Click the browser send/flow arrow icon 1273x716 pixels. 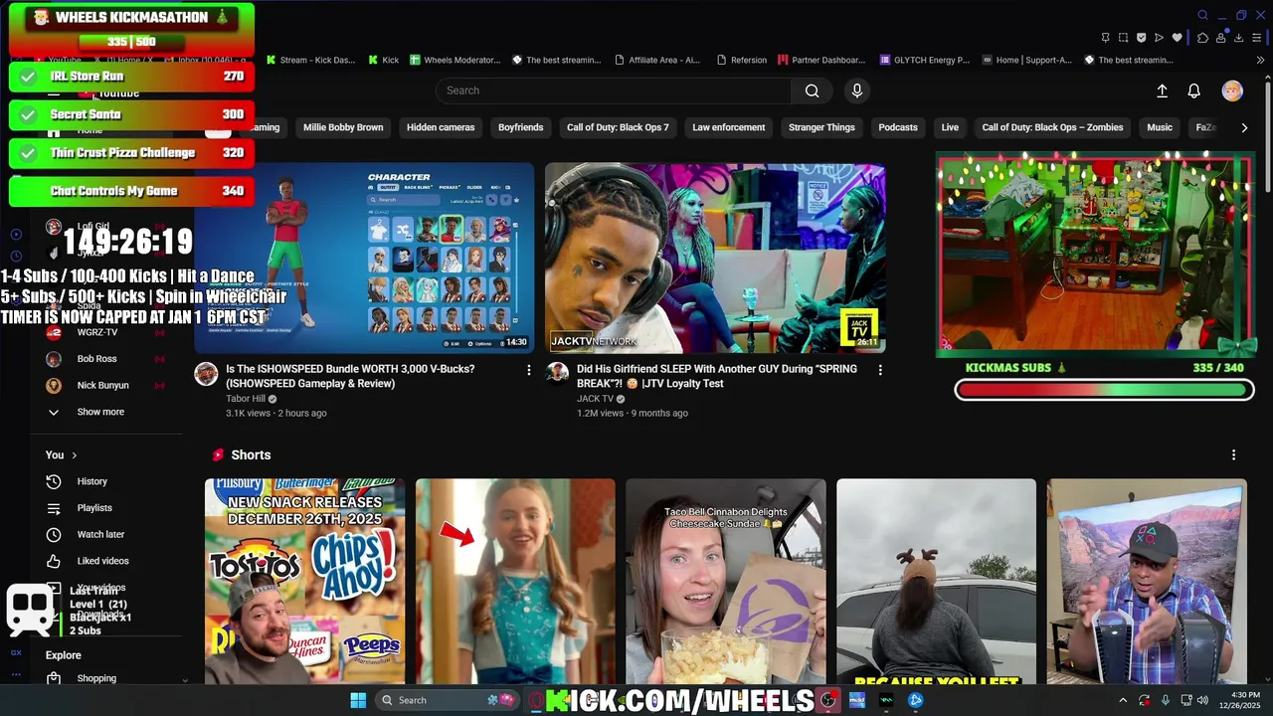point(1159,38)
